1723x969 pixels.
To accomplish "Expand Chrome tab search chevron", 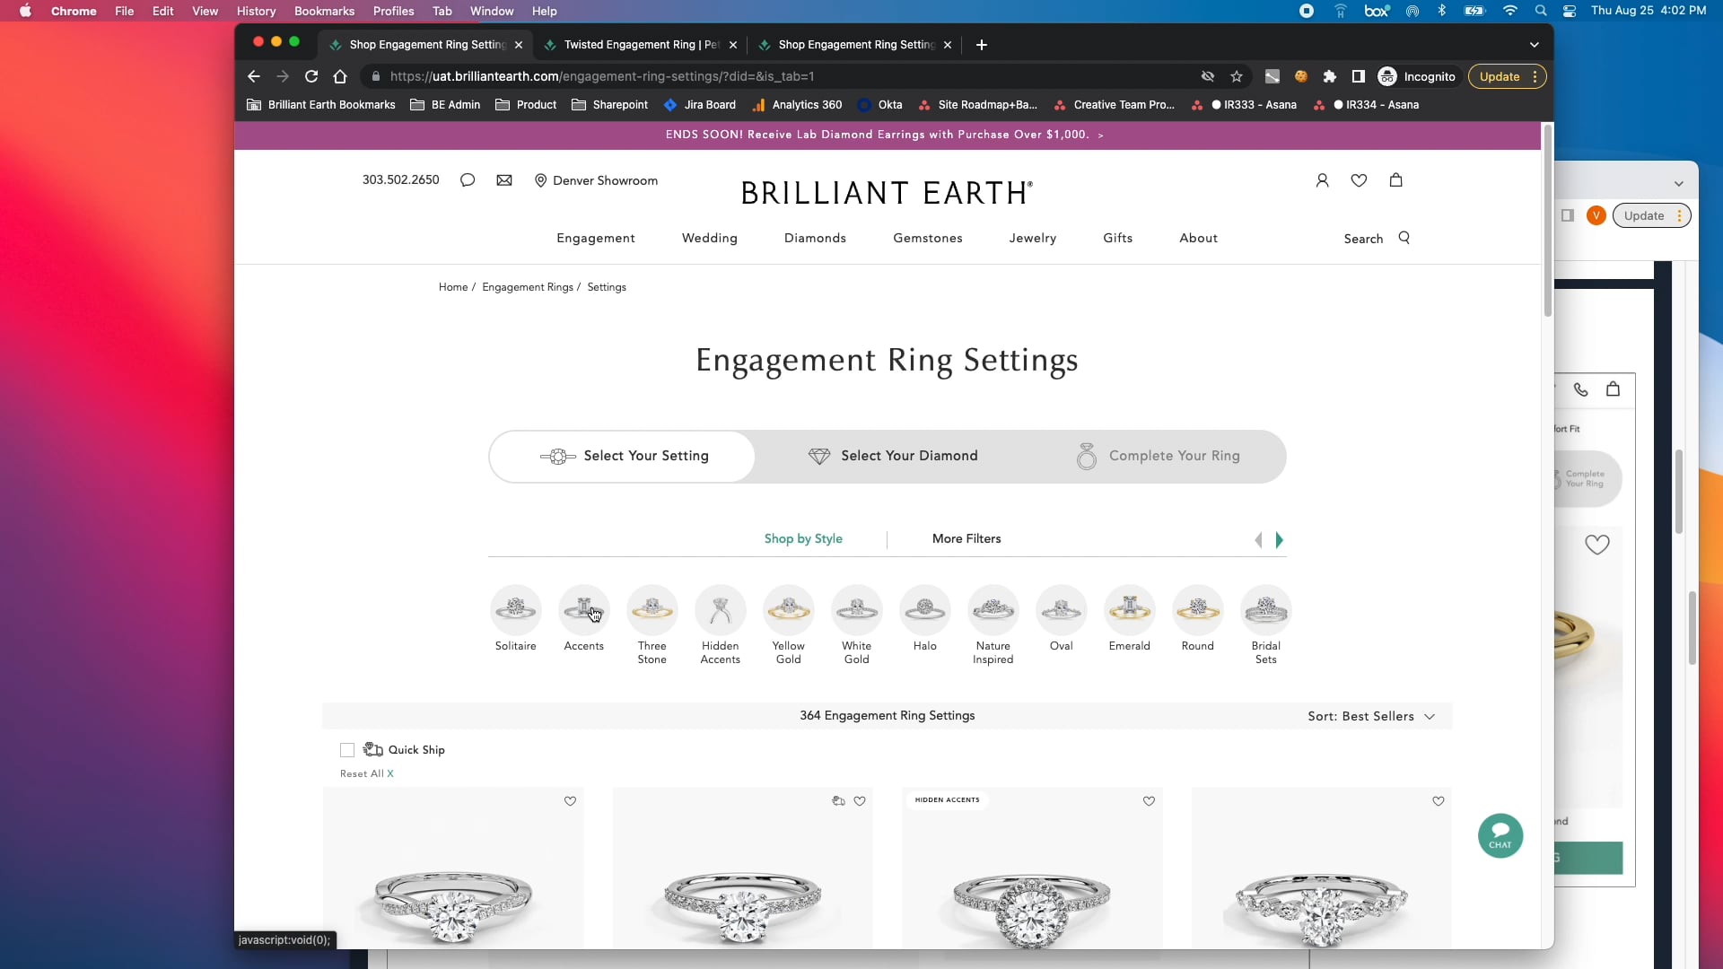I will (x=1535, y=45).
